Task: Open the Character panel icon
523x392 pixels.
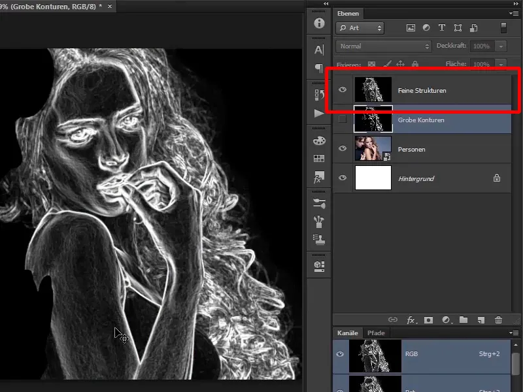Action: [x=319, y=50]
